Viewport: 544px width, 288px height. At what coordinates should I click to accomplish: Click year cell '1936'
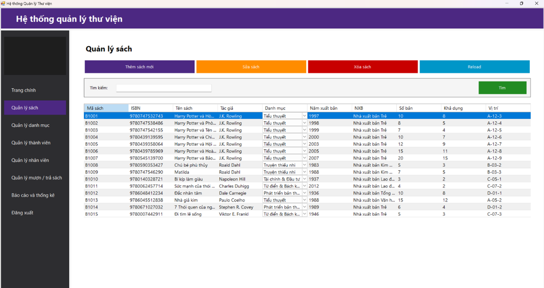[330, 193]
